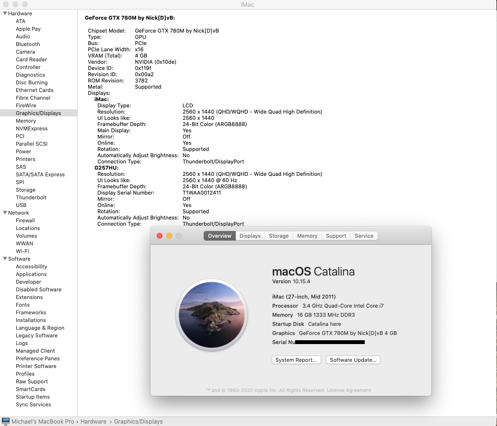Image resolution: width=497 pixels, height=426 pixels.
Task: Select Controller under Hardware
Action: pos(28,67)
